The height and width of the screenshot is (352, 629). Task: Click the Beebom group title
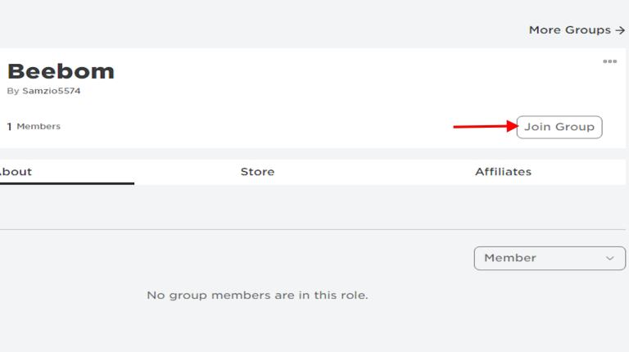tap(61, 71)
